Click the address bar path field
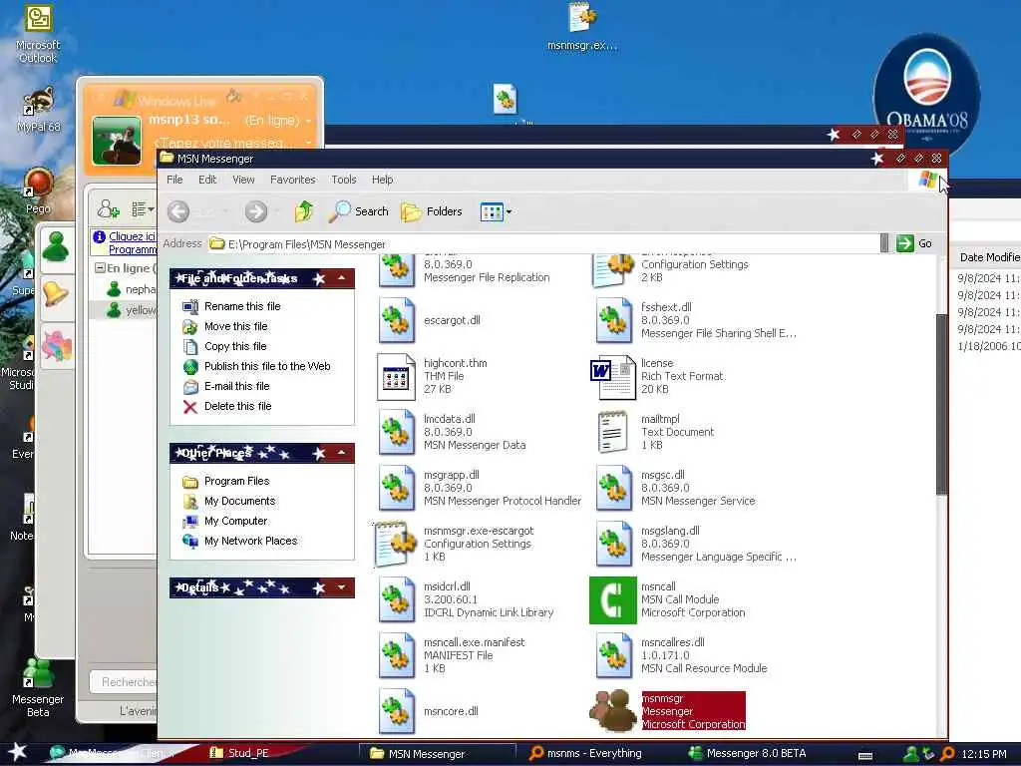Screen dimensions: 1021x766 (x=543, y=243)
